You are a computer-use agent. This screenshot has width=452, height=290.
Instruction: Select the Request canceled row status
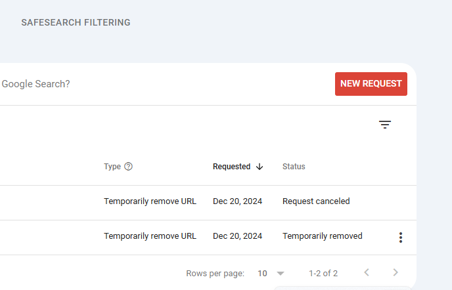pyautogui.click(x=316, y=201)
